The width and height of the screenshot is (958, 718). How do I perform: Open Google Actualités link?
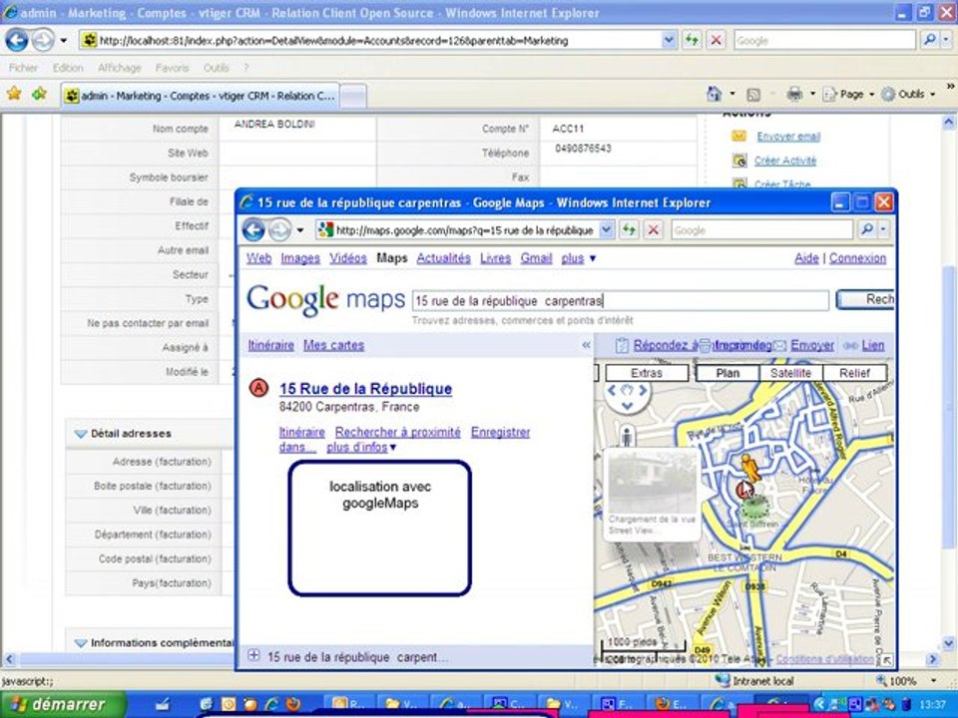(x=443, y=258)
